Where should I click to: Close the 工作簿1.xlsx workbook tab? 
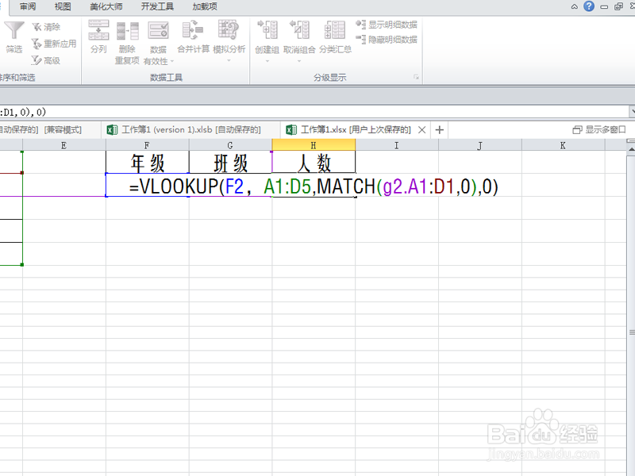[x=421, y=130]
